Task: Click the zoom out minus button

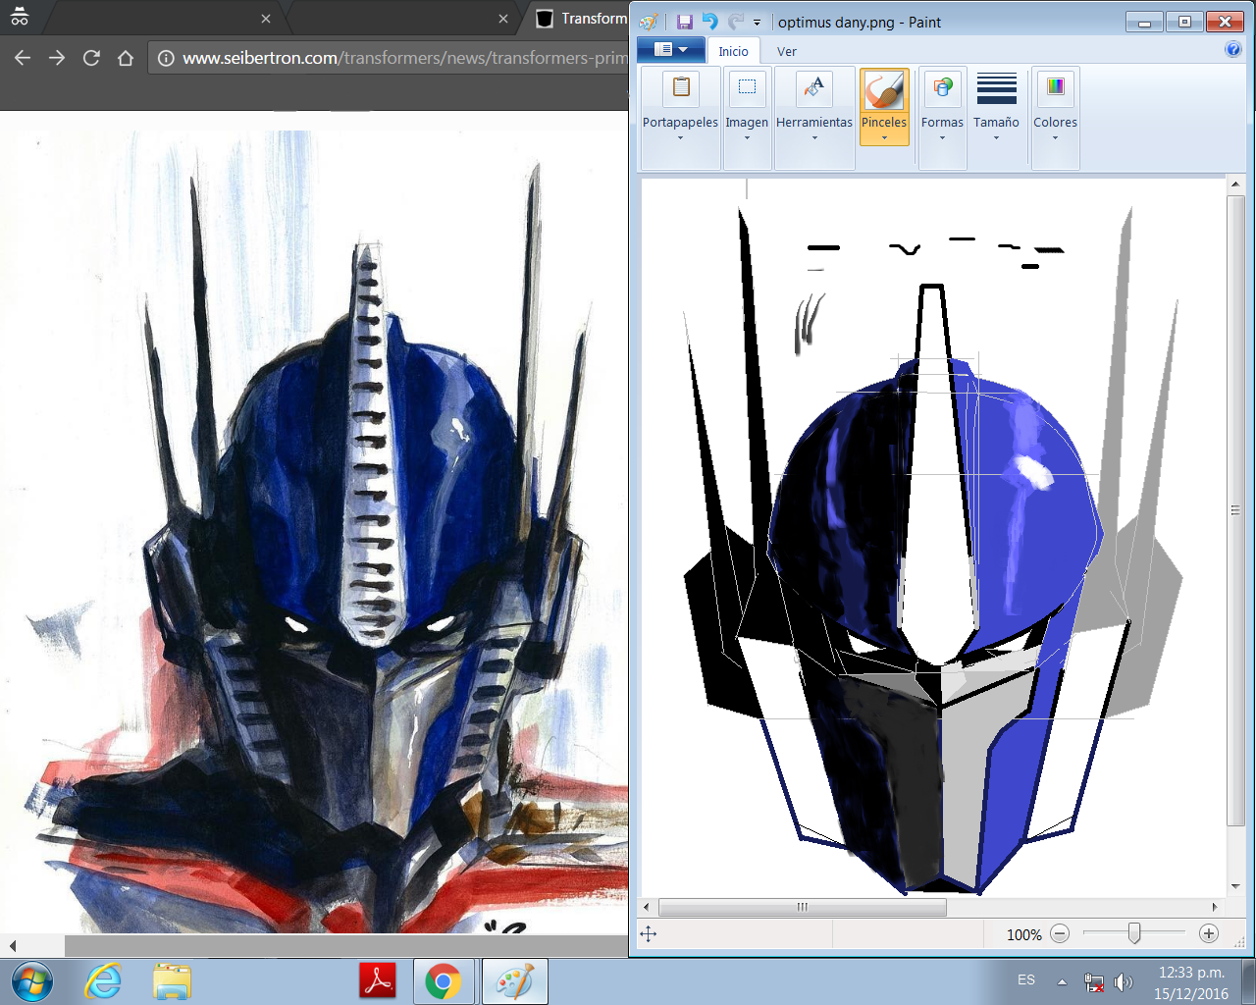Action: 1060,934
